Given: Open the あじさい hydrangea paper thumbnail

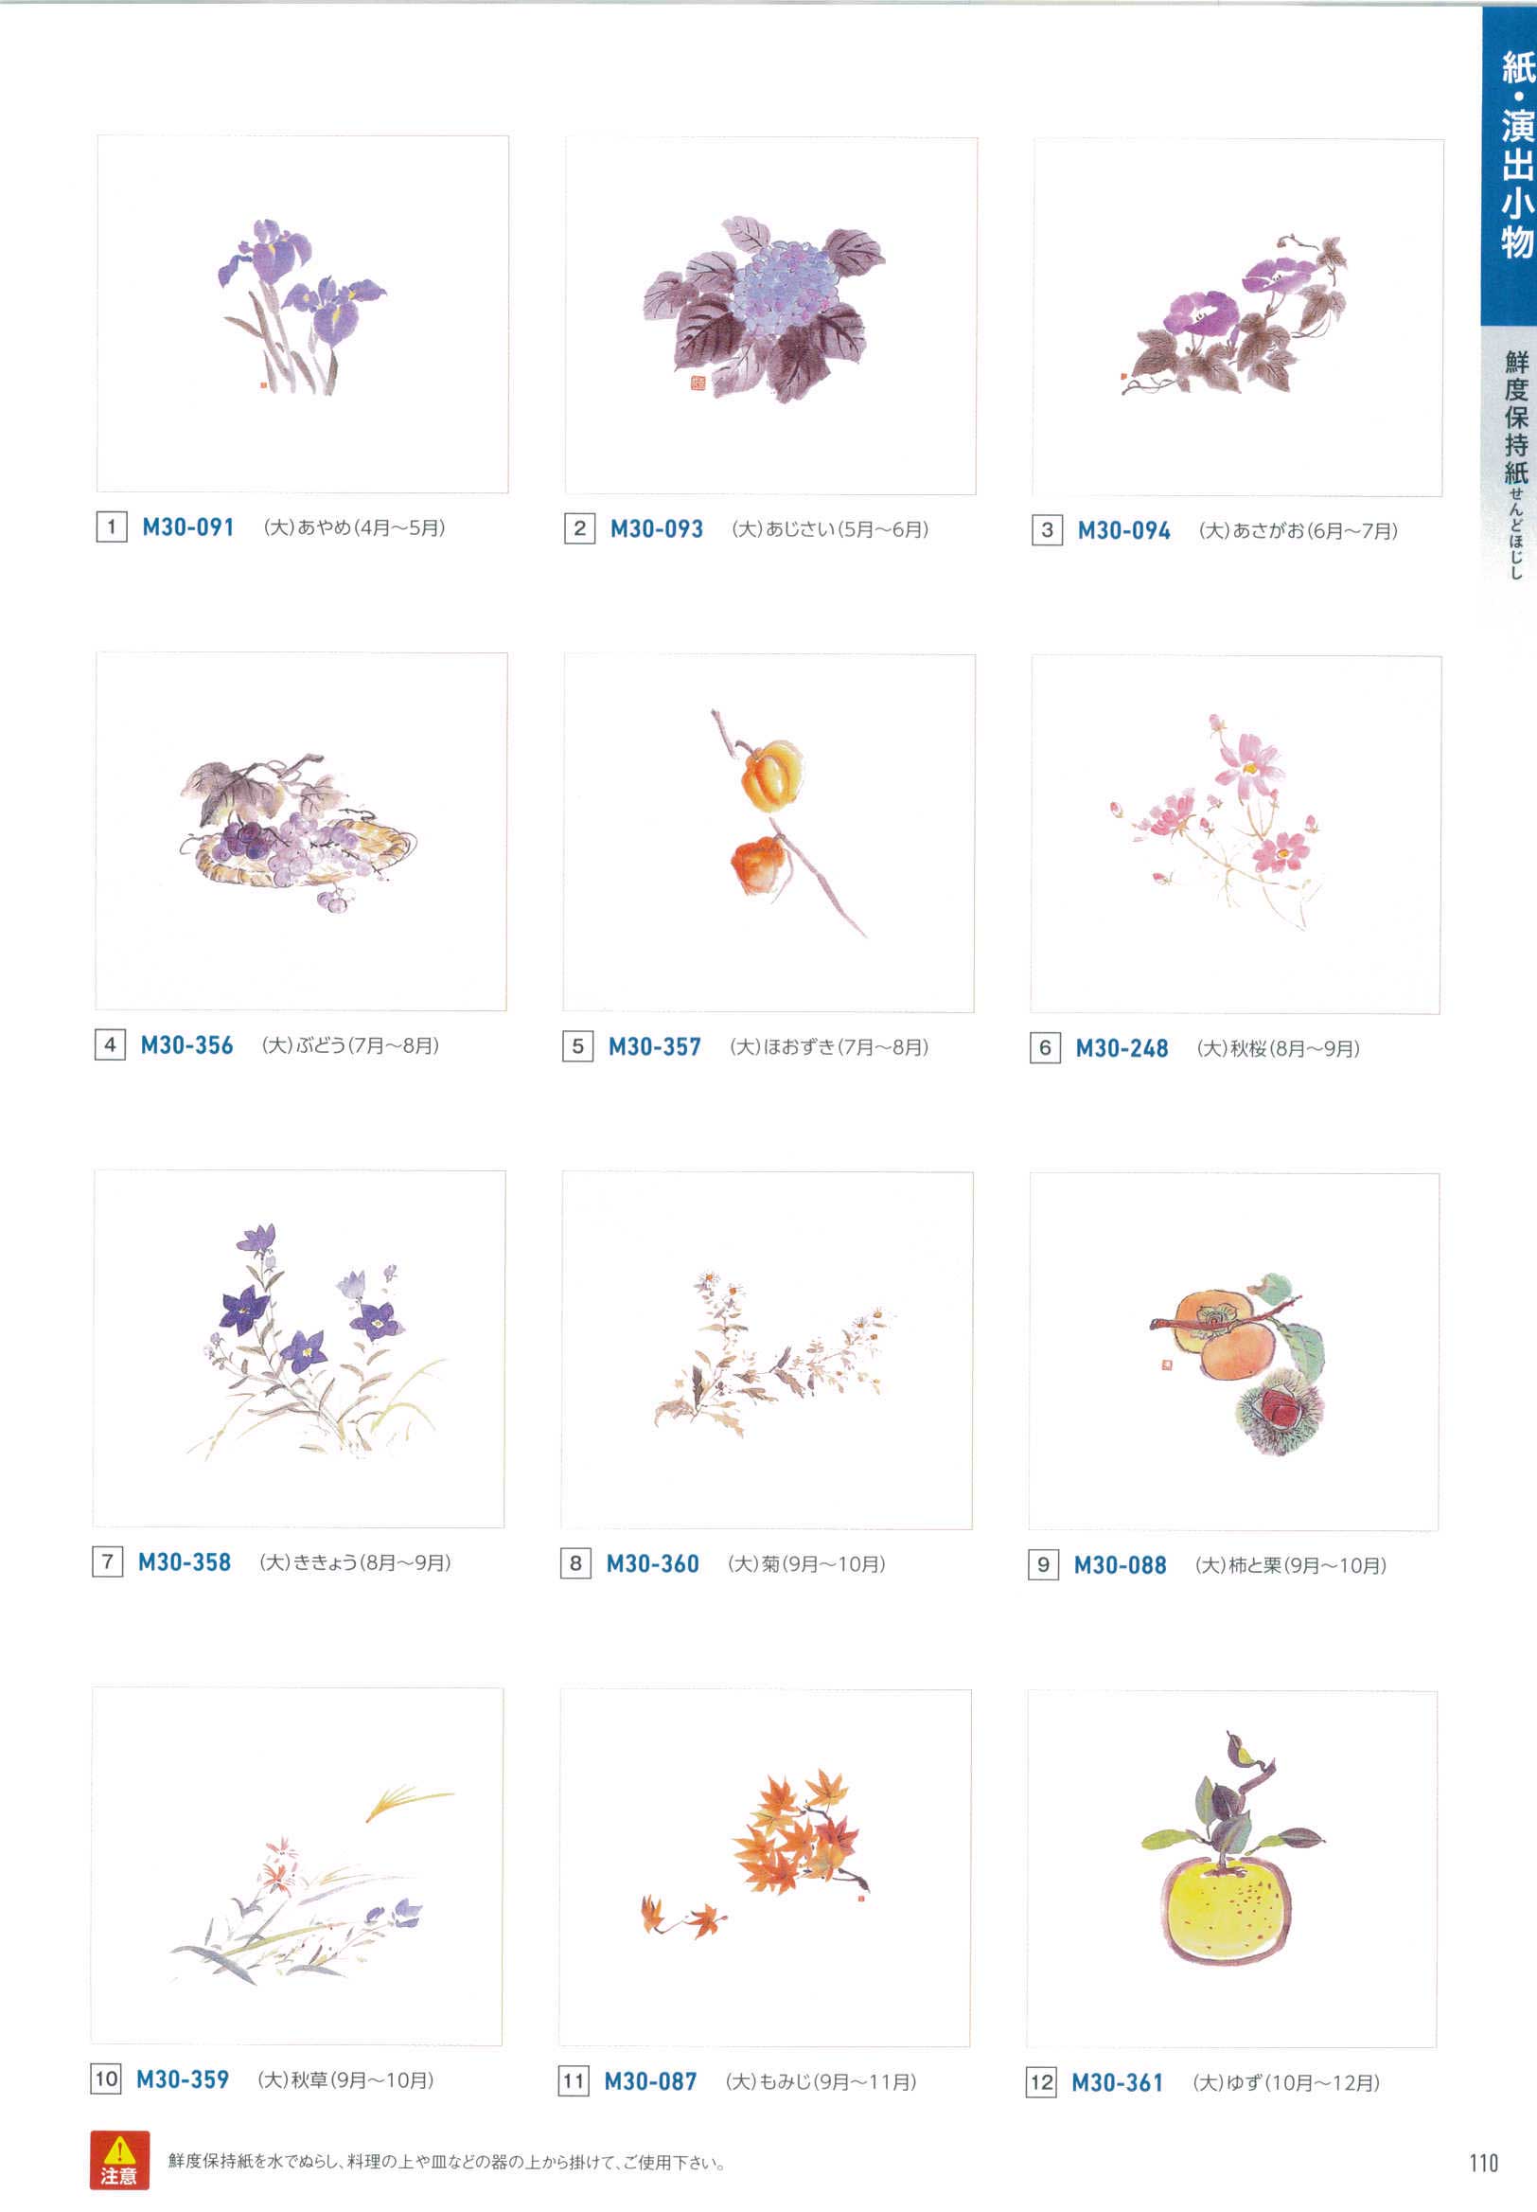Looking at the screenshot, I should pyautogui.click(x=770, y=315).
